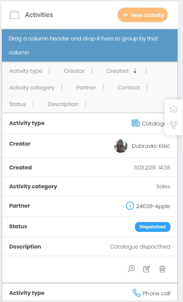Sort by the Activity category header

click(x=32, y=88)
